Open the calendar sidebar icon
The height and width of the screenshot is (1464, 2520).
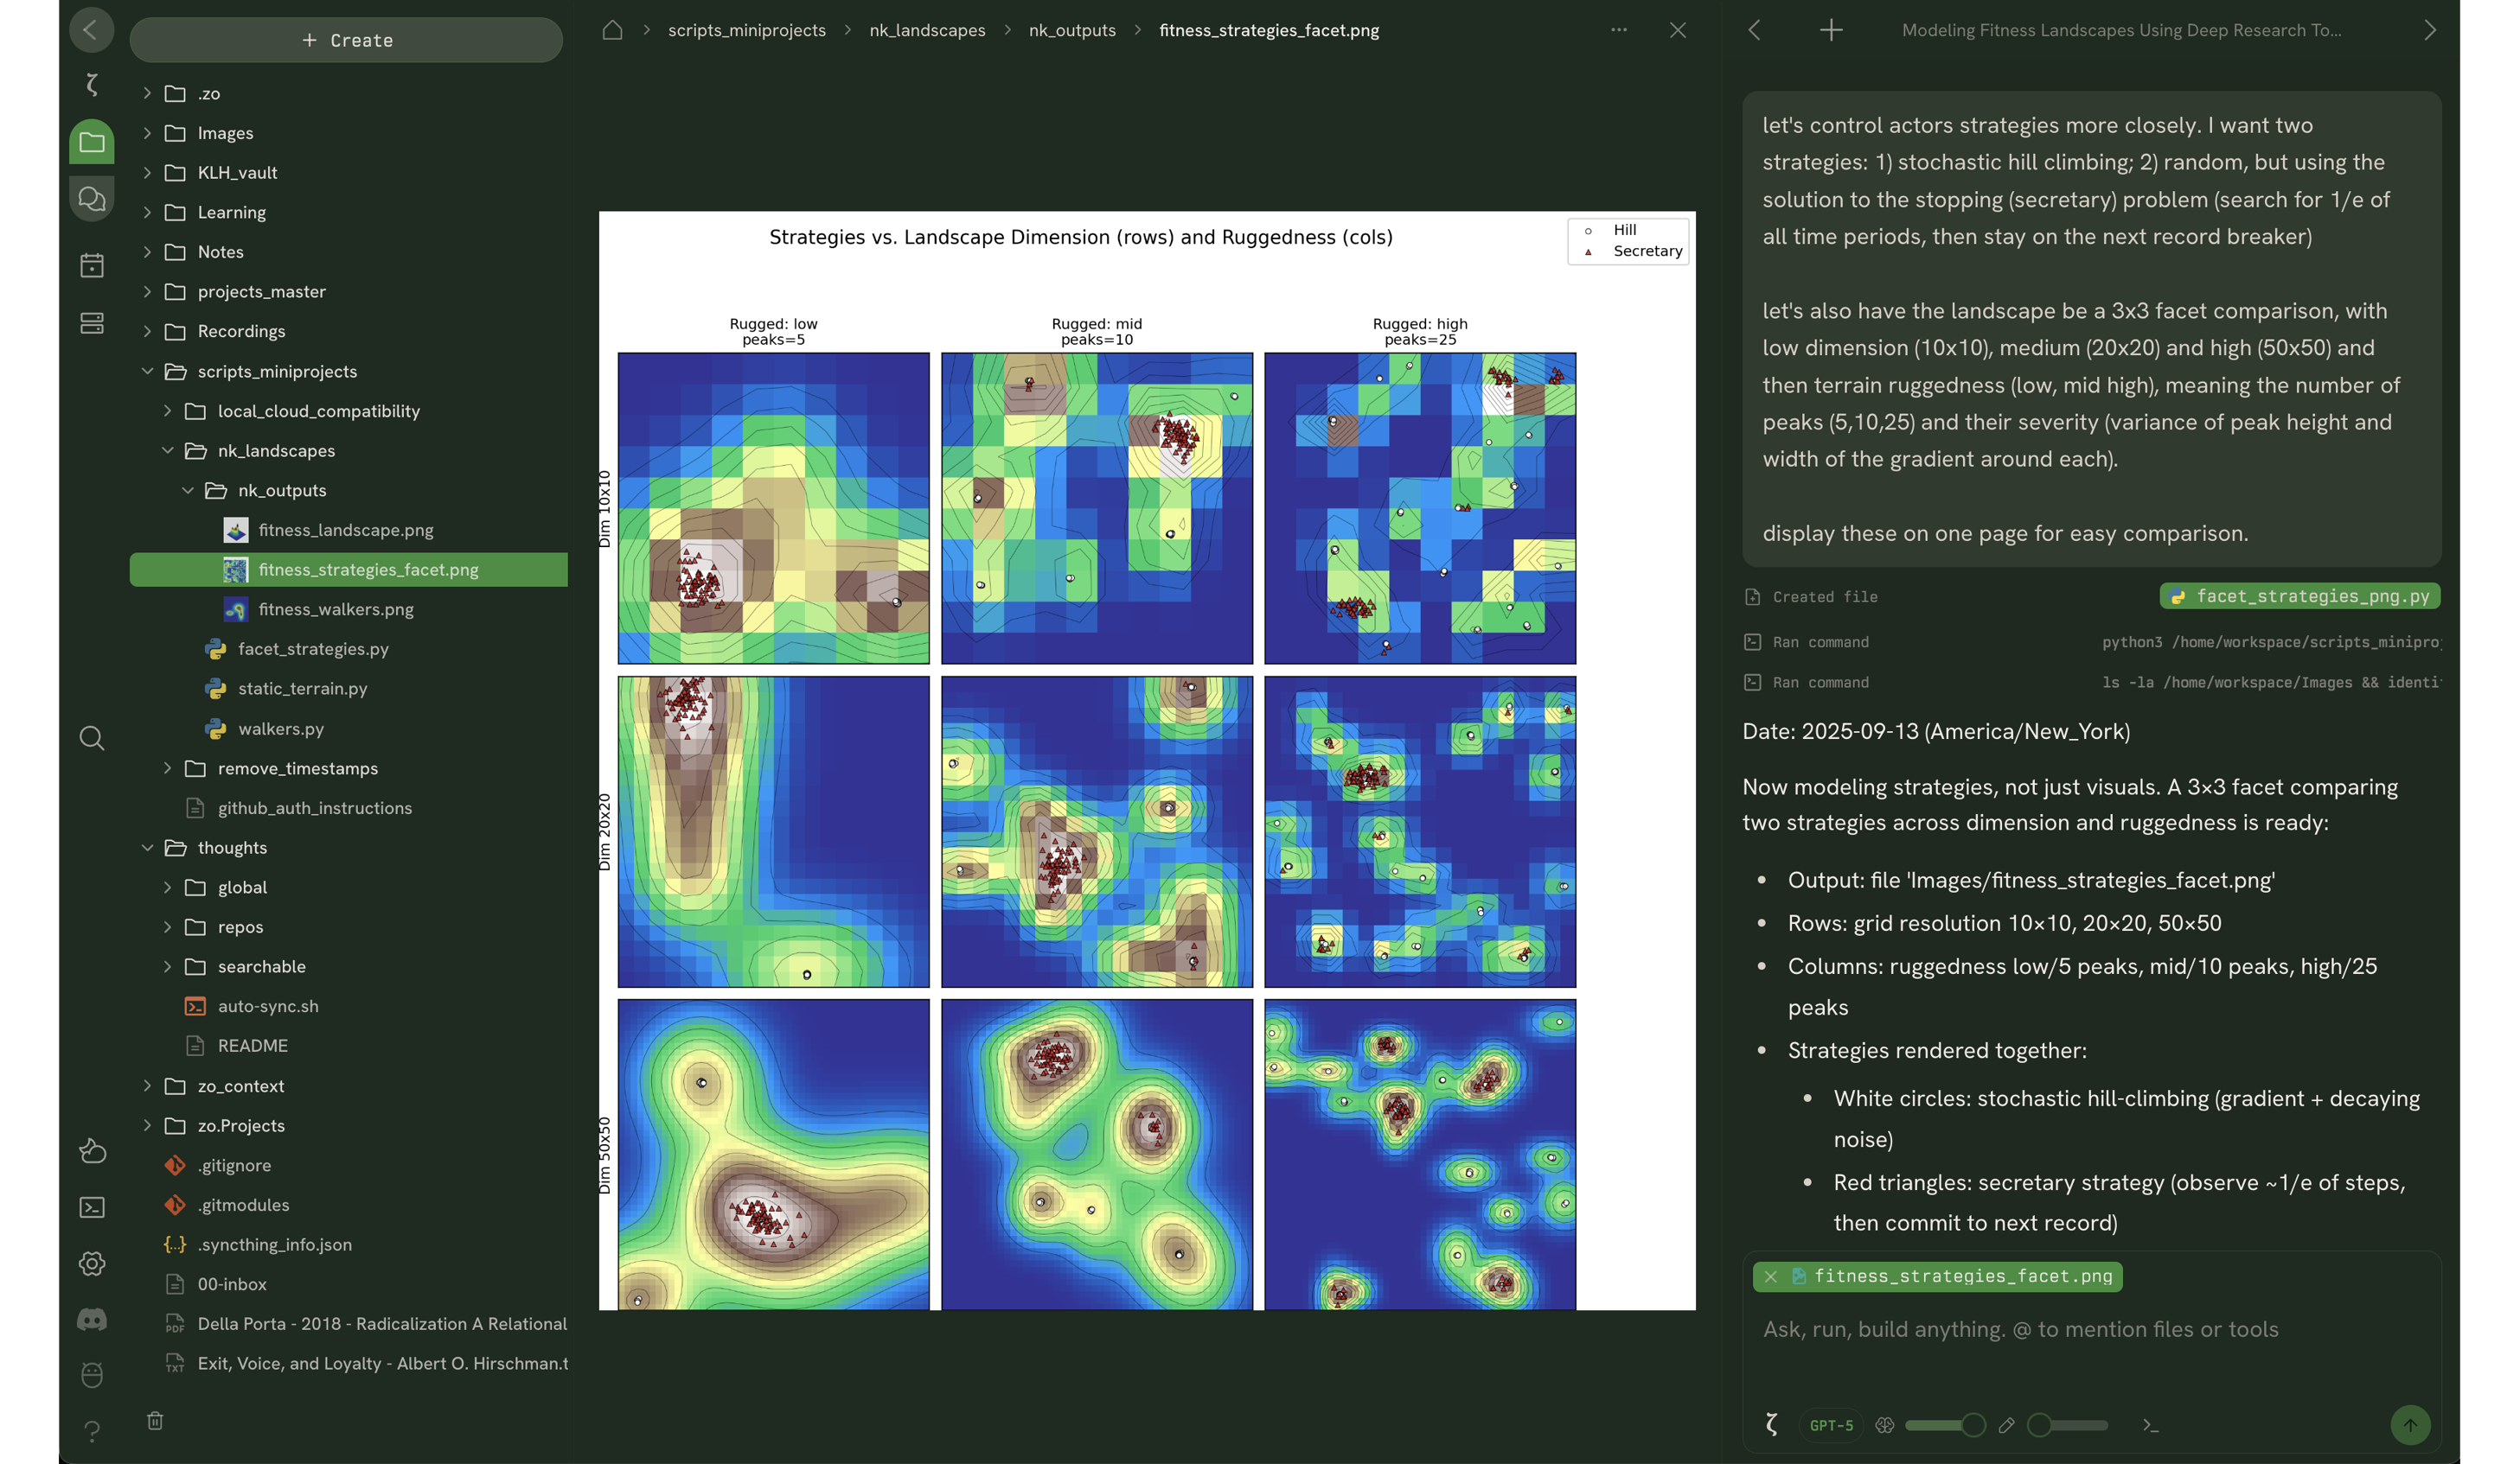[91, 264]
